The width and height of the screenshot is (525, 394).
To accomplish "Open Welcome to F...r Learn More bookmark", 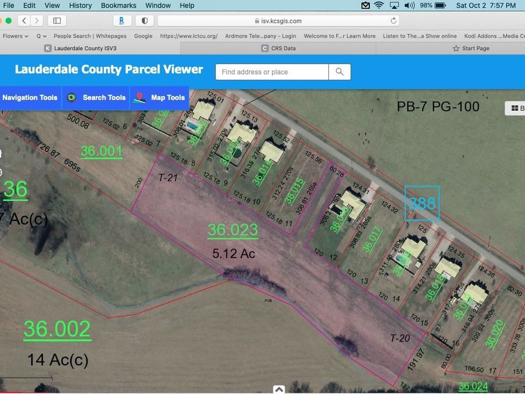I will (x=339, y=36).
